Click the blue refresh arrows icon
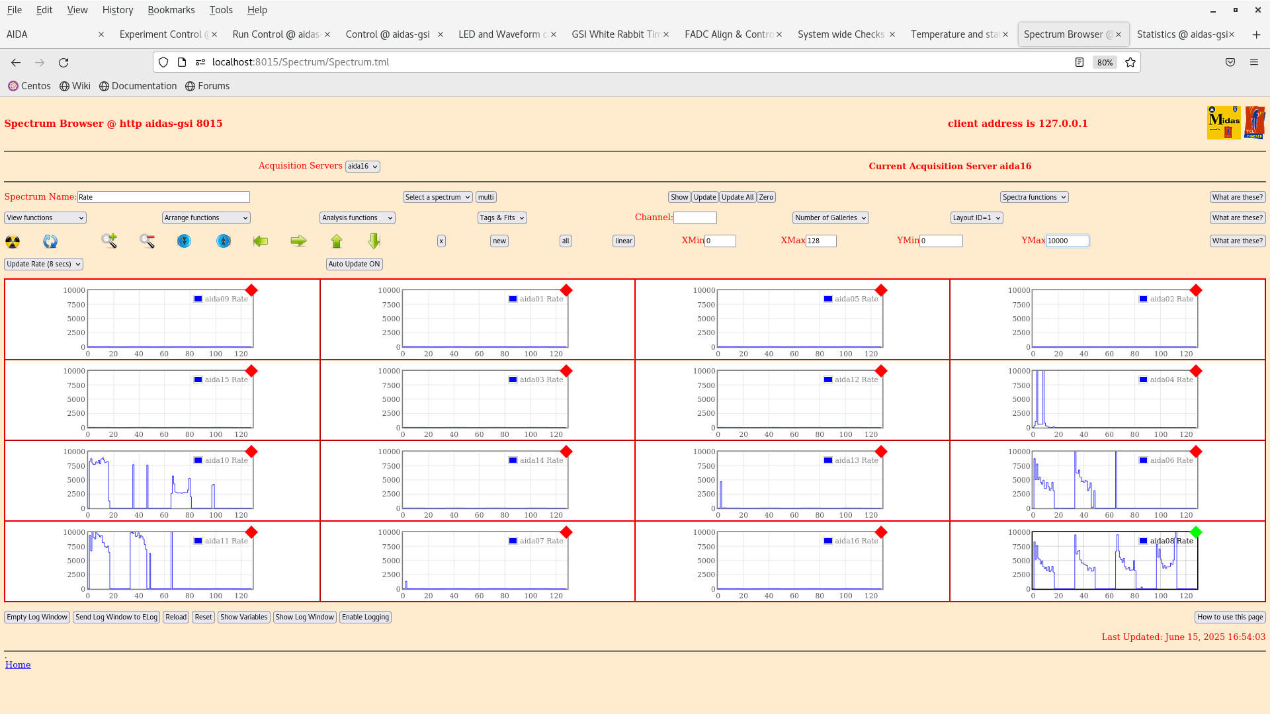This screenshot has height=714, width=1270. point(50,241)
